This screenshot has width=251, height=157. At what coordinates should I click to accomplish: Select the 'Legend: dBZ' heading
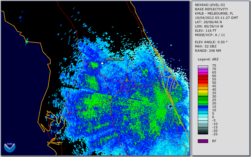pos(208,59)
